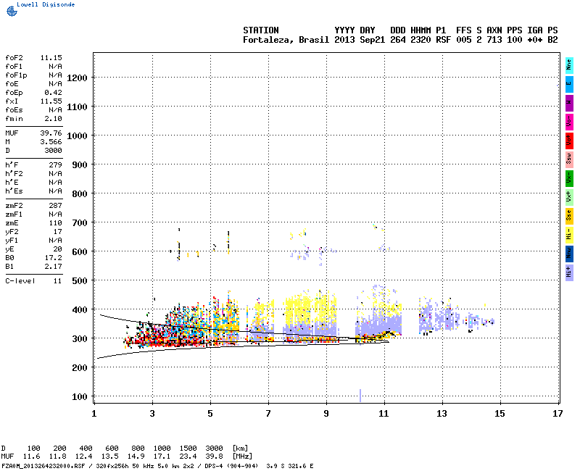Select the purple W legend swatch
The image size is (580, 471).
569,103
